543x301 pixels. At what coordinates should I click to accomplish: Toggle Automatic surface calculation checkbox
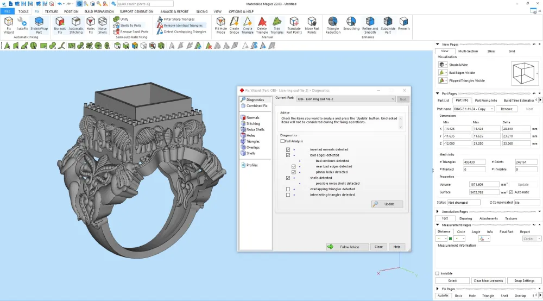511,192
